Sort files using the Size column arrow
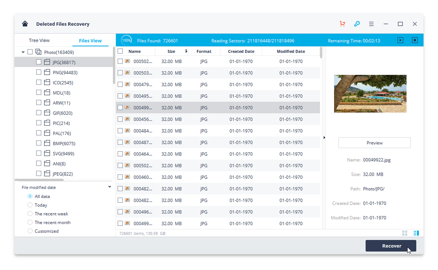Image resolution: width=438 pixels, height=270 pixels. (186, 51)
